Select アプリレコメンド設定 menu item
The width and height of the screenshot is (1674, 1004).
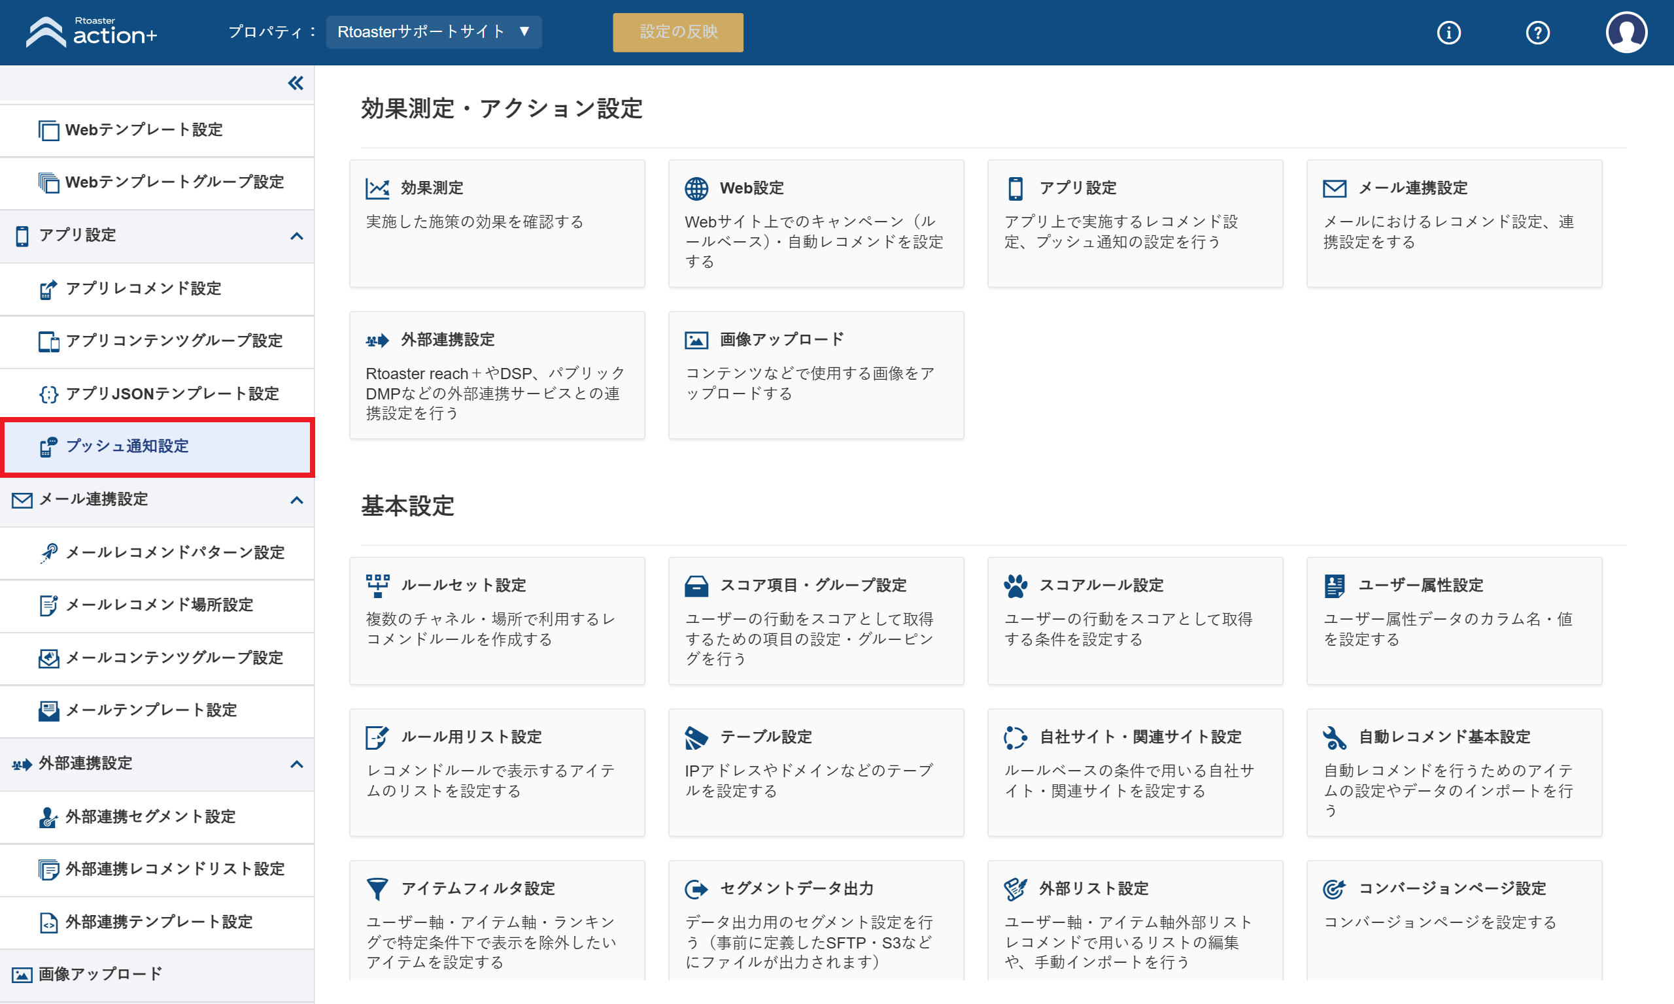[x=157, y=289]
